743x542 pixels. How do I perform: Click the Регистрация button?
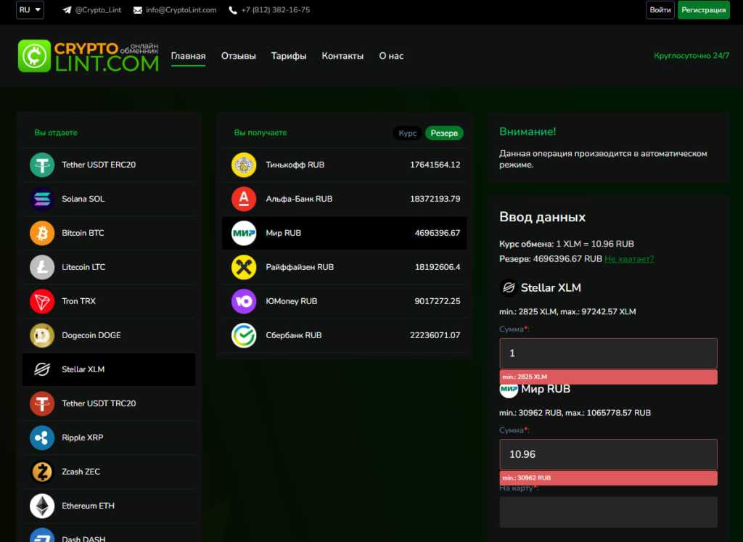point(704,10)
